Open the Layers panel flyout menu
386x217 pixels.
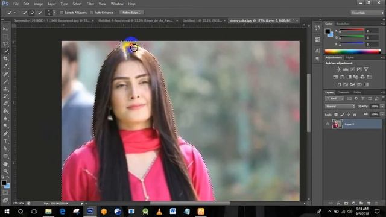(382, 92)
